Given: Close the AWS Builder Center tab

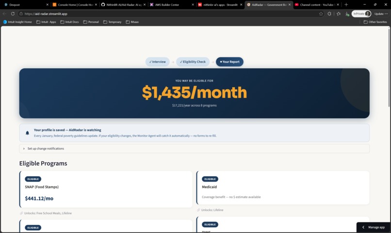Looking at the screenshot, I should point(193,5).
